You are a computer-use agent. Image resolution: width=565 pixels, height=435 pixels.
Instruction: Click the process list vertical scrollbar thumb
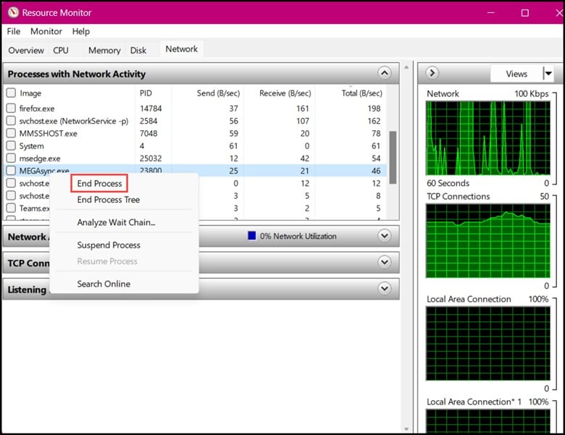tap(393, 157)
